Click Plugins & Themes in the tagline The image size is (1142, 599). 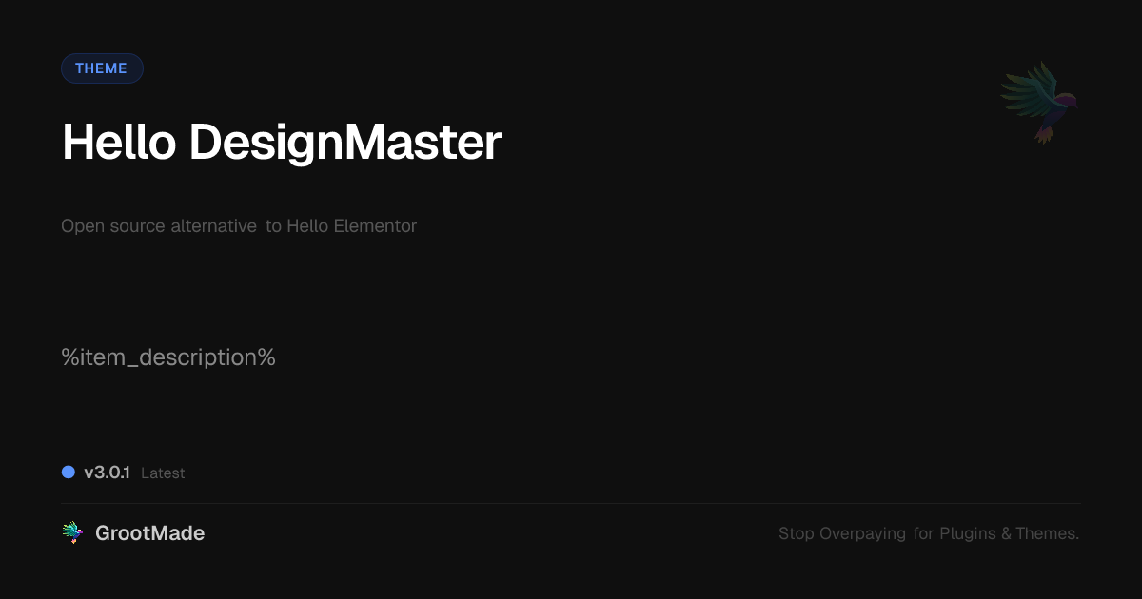[x=1010, y=533]
